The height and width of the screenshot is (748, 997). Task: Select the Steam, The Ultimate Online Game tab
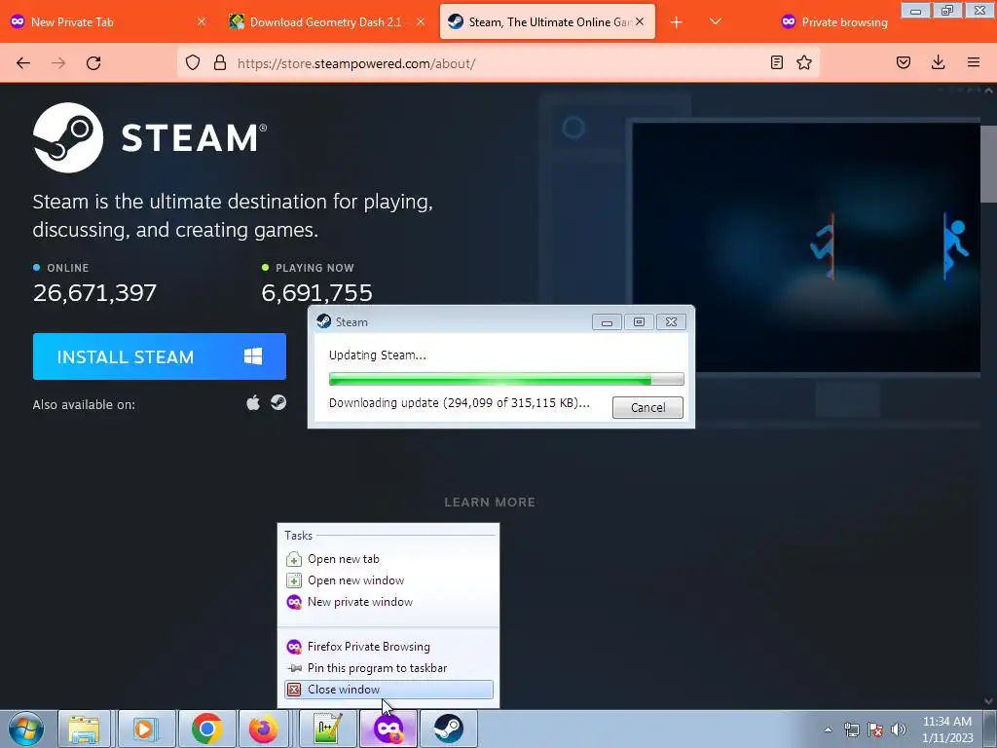click(x=547, y=21)
